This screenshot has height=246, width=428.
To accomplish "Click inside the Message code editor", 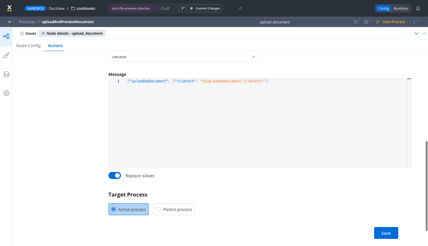I will coord(260,123).
